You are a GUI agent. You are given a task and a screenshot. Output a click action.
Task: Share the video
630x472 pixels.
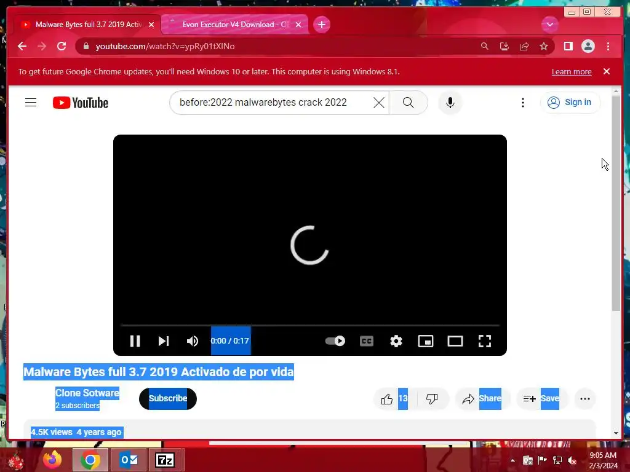(481, 398)
